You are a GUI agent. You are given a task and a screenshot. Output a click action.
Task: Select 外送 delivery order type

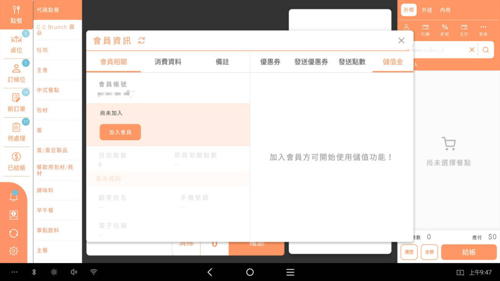tap(427, 10)
